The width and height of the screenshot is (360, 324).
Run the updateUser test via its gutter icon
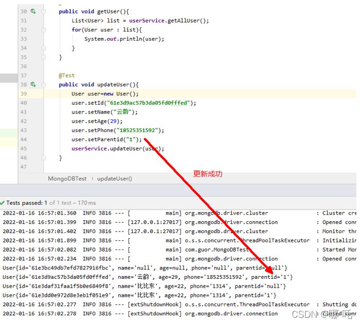click(x=33, y=85)
